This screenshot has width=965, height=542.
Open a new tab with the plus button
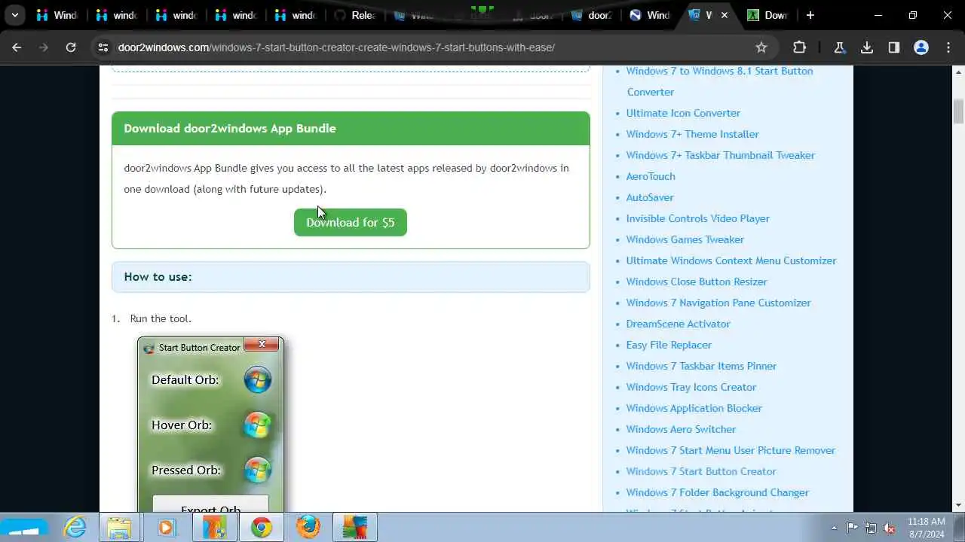coord(810,15)
